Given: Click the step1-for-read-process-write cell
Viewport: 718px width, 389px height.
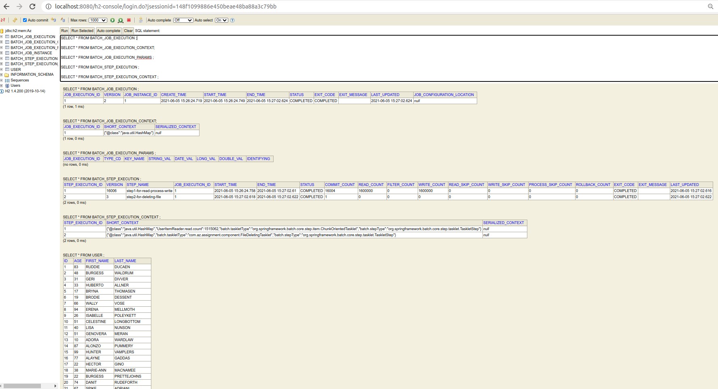Looking at the screenshot, I should (x=149, y=191).
